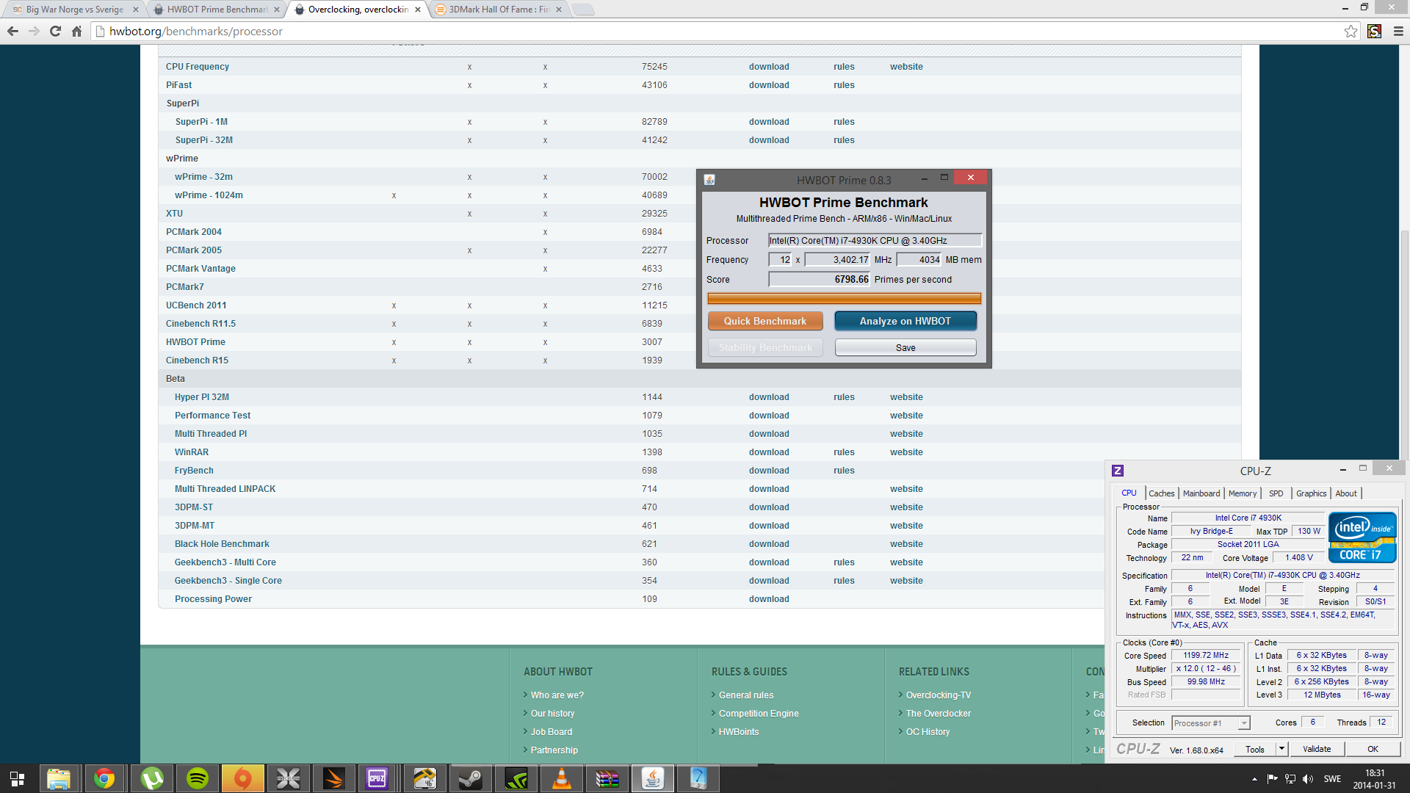Visit website for Black Hole Benchmark
The height and width of the screenshot is (793, 1410).
pos(906,544)
